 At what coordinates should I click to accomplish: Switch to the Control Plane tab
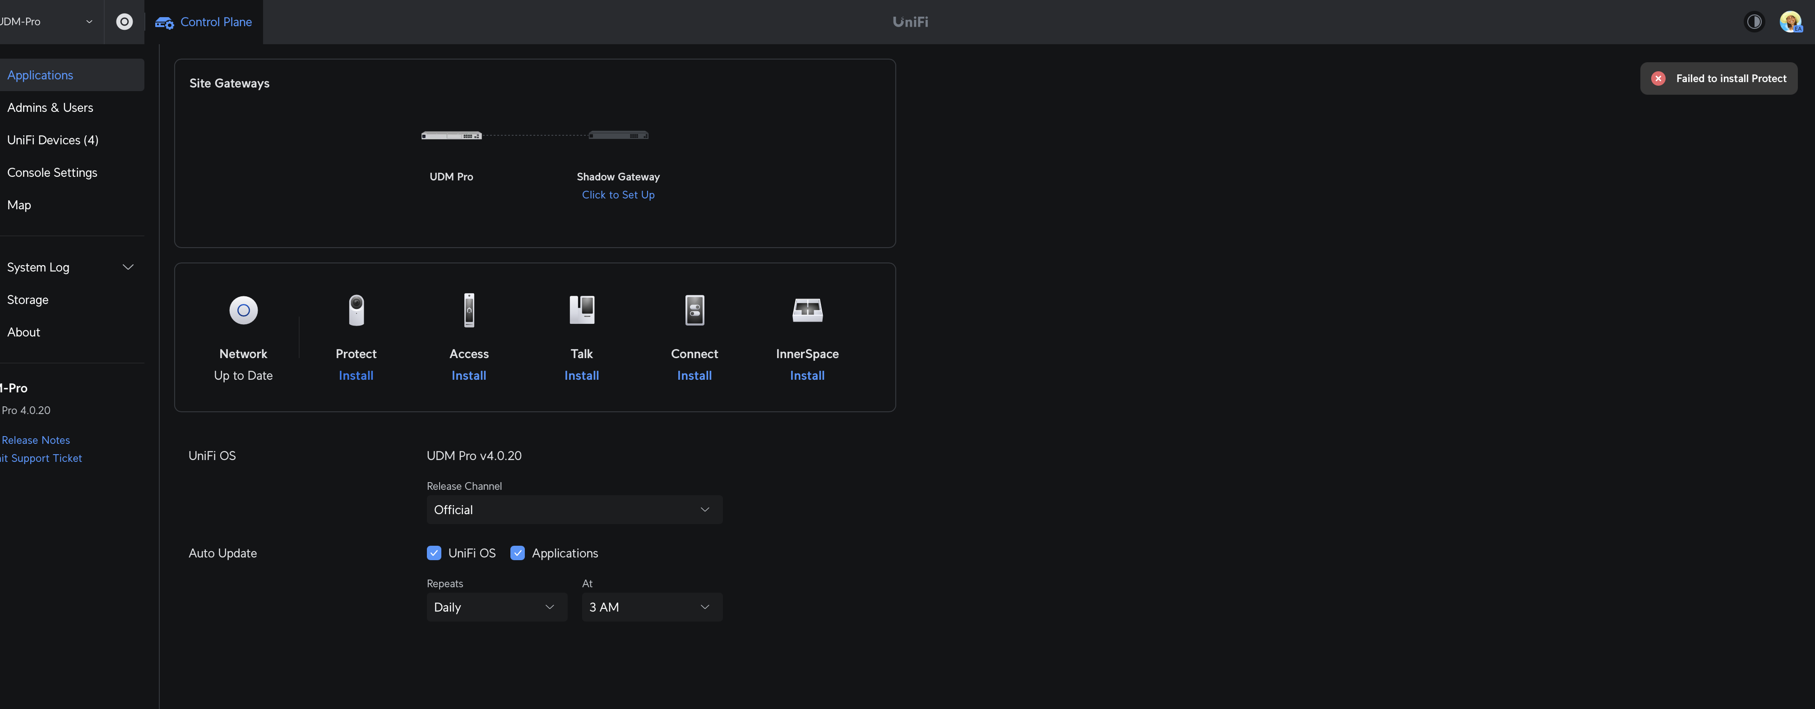tap(204, 22)
